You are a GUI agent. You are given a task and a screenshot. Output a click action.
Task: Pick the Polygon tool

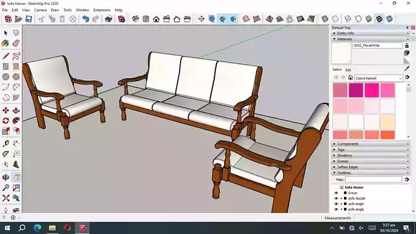[x=16, y=77]
